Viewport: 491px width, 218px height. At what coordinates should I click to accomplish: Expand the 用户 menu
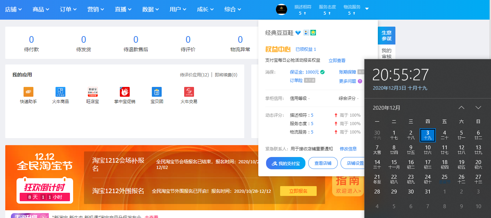(178, 9)
